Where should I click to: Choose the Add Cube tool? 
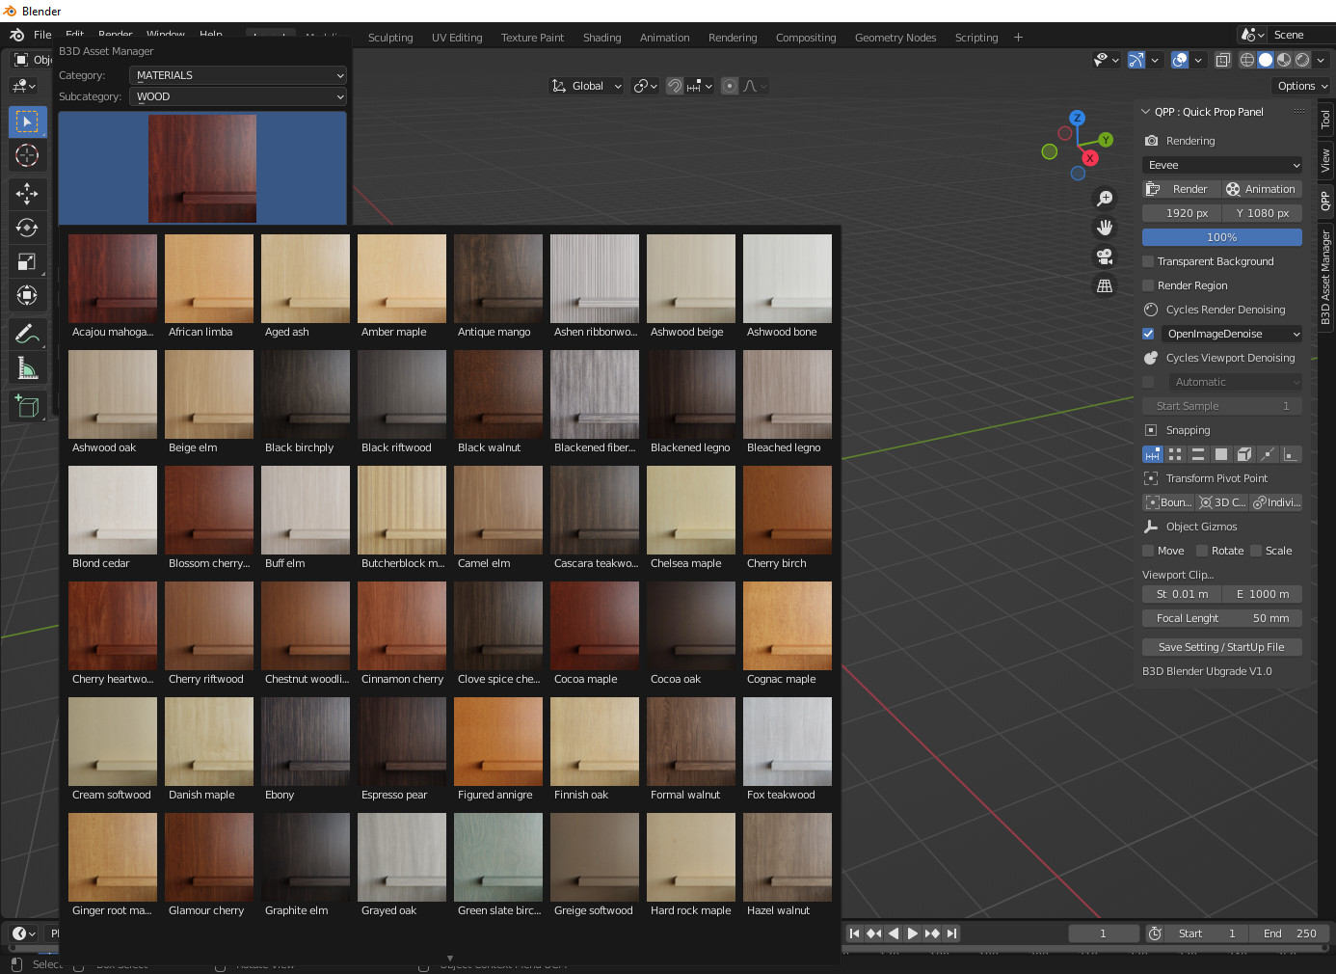point(27,406)
